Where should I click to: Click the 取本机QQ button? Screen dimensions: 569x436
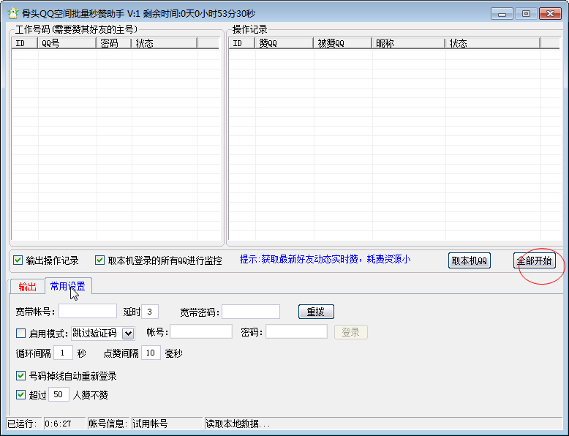[x=470, y=260]
